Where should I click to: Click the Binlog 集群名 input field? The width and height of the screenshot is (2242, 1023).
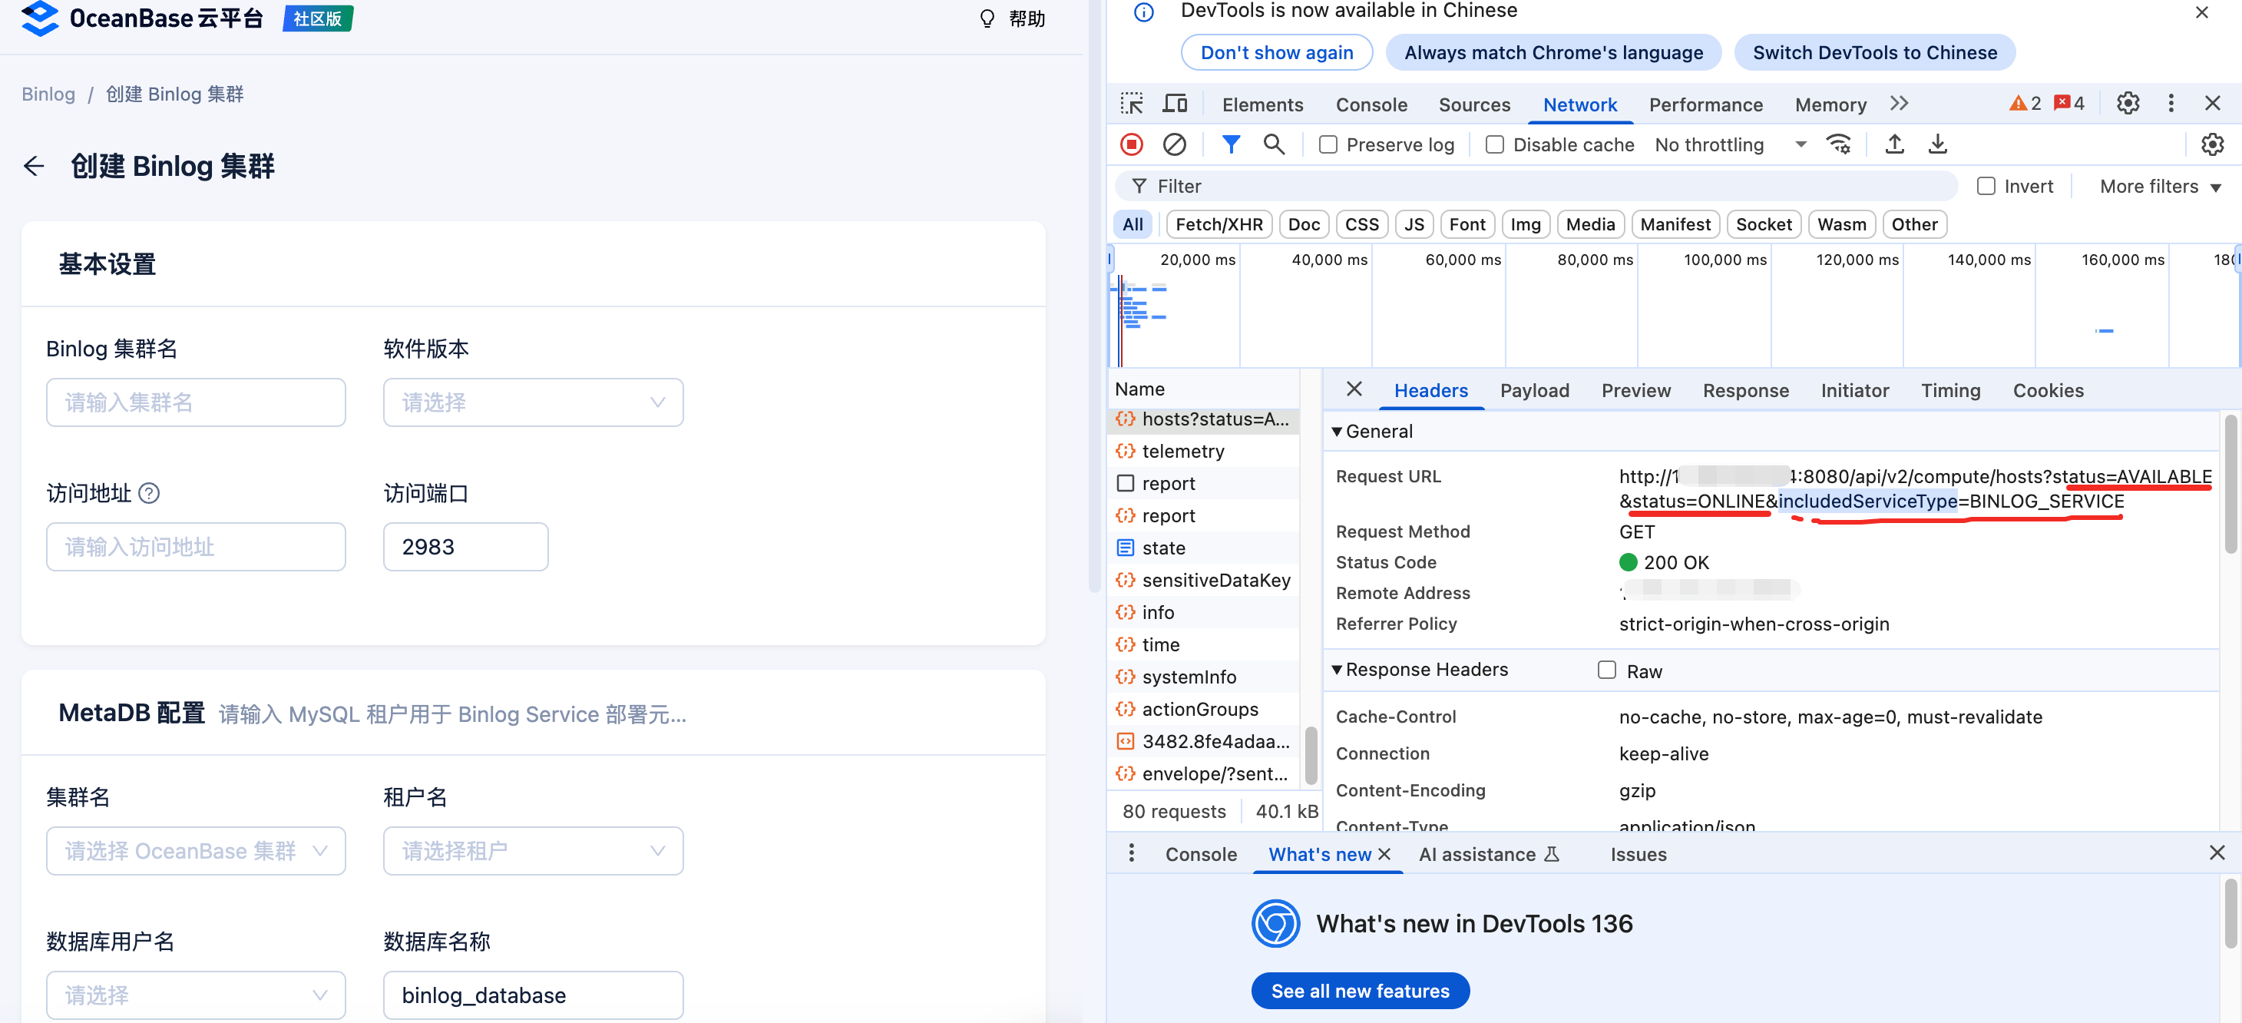coord(196,402)
